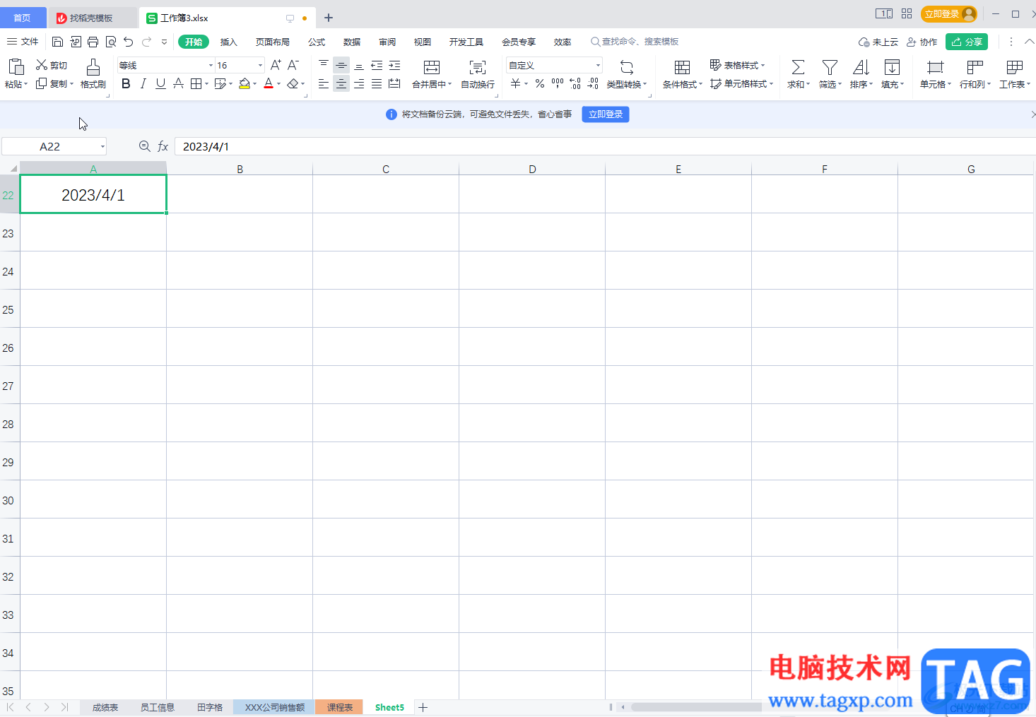The image size is (1036, 717).
Task: Select the Format Painter (格式刷) tool
Action: pyautogui.click(x=93, y=73)
